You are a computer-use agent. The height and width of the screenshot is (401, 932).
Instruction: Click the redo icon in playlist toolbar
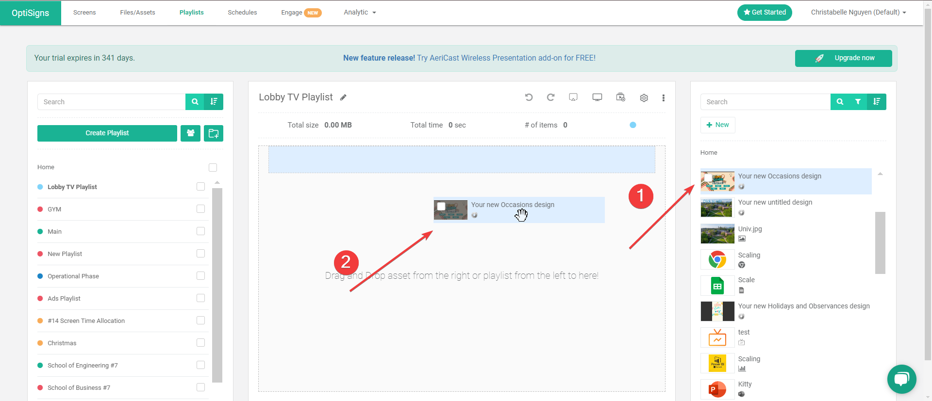[550, 97]
